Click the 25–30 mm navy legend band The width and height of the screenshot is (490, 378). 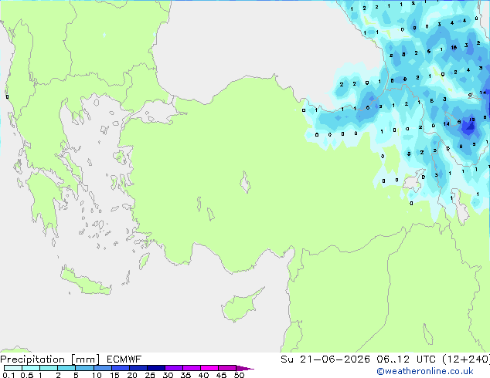[x=155, y=368]
